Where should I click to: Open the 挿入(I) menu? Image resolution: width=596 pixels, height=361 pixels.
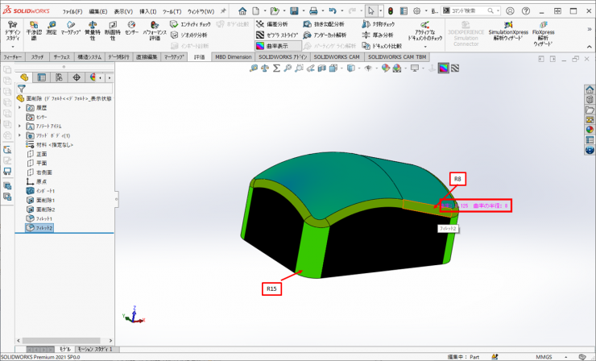coord(148,11)
